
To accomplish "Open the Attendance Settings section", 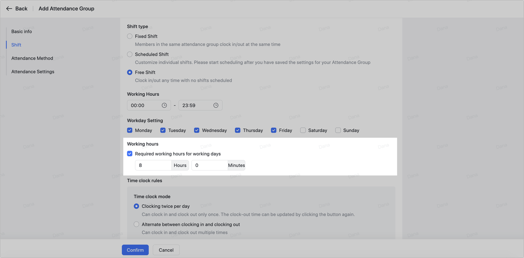I will coord(33,72).
